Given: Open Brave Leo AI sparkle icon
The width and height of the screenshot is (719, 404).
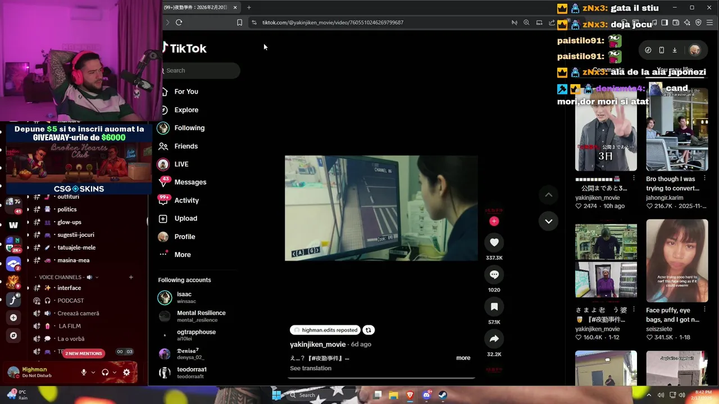Looking at the screenshot, I should (687, 22).
